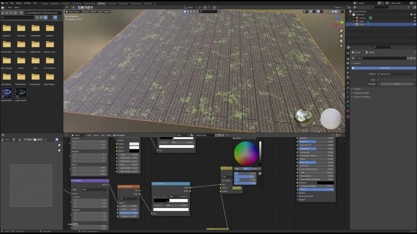Toggle the Collection exclude checkbox
This screenshot has width=417, height=234.
pos(411,15)
